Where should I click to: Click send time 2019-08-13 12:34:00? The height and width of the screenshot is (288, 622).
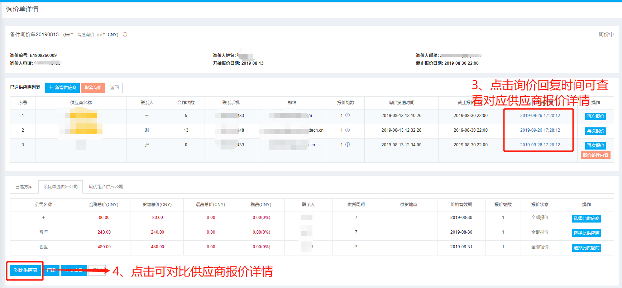click(401, 145)
